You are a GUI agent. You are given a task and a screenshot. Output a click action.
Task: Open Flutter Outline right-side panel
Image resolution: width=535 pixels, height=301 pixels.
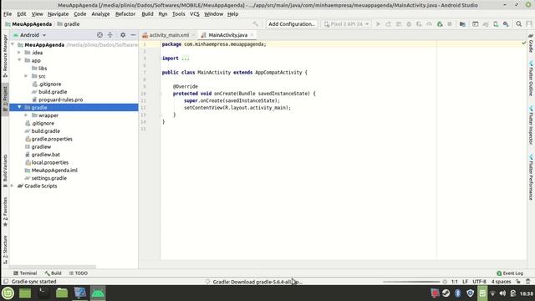531,79
